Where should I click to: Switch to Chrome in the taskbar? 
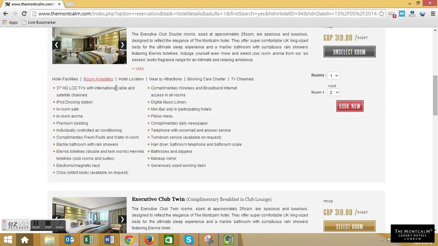click(x=129, y=240)
